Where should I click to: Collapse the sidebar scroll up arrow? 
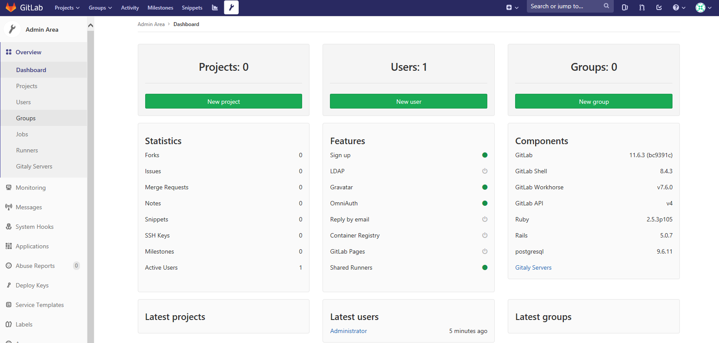[90, 25]
